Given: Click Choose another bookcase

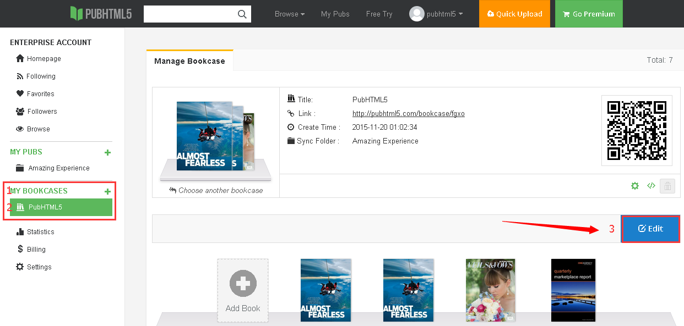Looking at the screenshot, I should tap(216, 190).
